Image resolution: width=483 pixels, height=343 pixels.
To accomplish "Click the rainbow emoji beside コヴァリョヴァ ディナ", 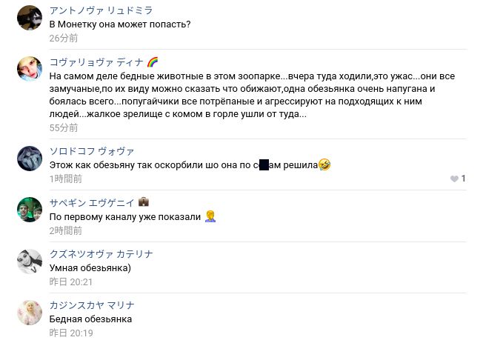I will [153, 62].
